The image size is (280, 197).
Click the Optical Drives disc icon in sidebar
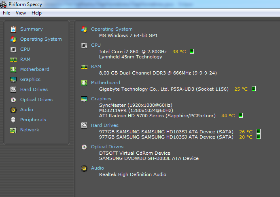coord(13,100)
